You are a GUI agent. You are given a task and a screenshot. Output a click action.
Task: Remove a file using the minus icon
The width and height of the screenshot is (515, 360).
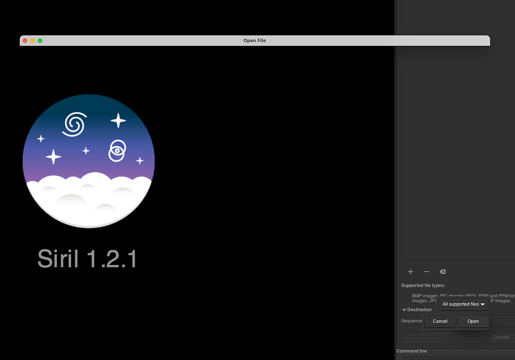(426, 272)
